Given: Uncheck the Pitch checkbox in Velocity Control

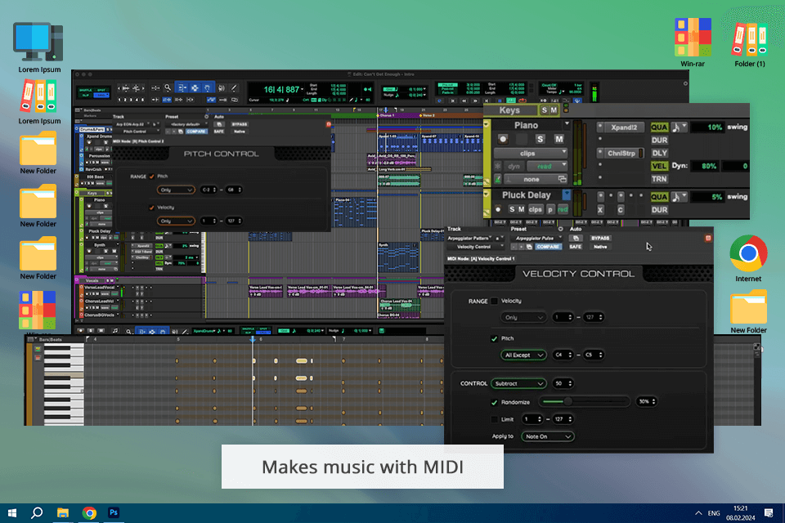Looking at the screenshot, I should [494, 339].
